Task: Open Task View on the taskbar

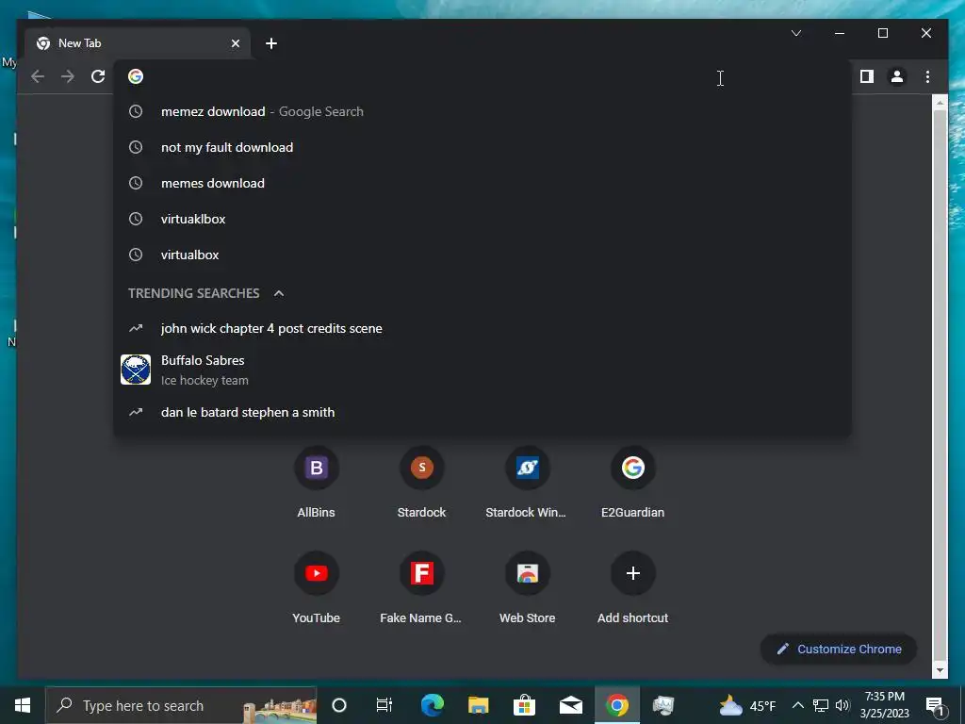Action: (384, 705)
